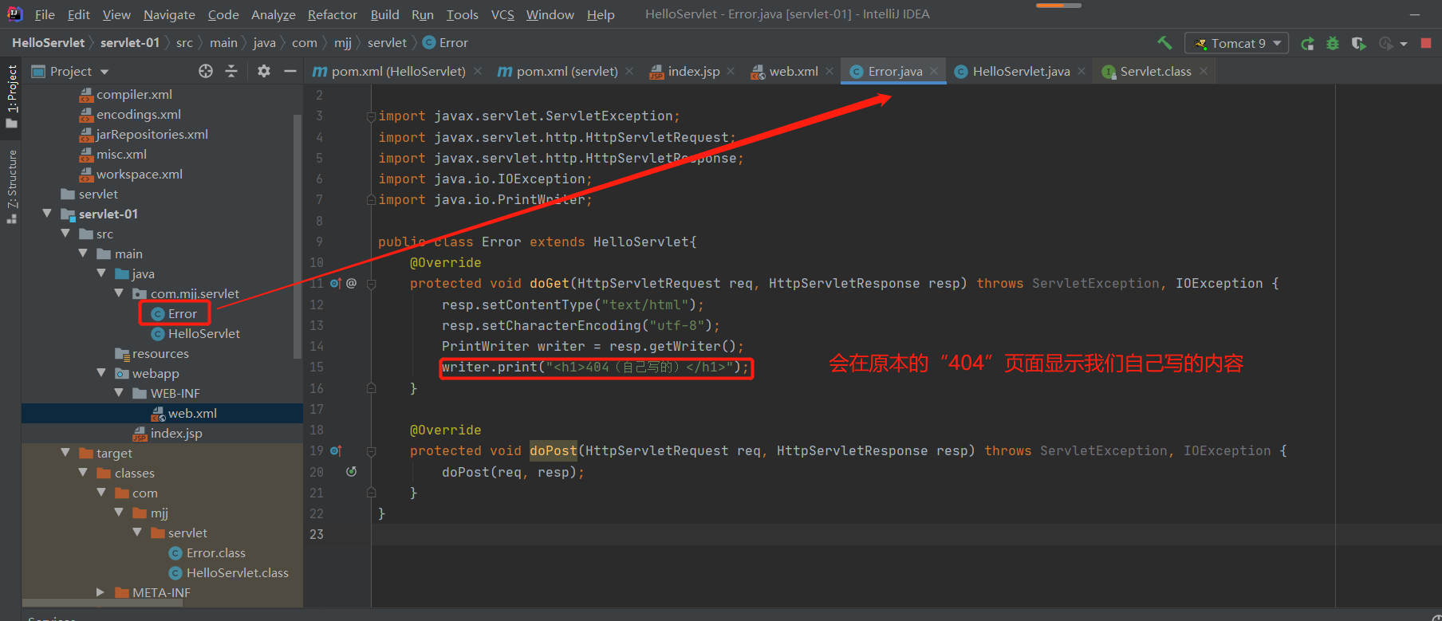Switch to pom.xml (servlet) tab
Screen dimensions: 1442x621
565,71
